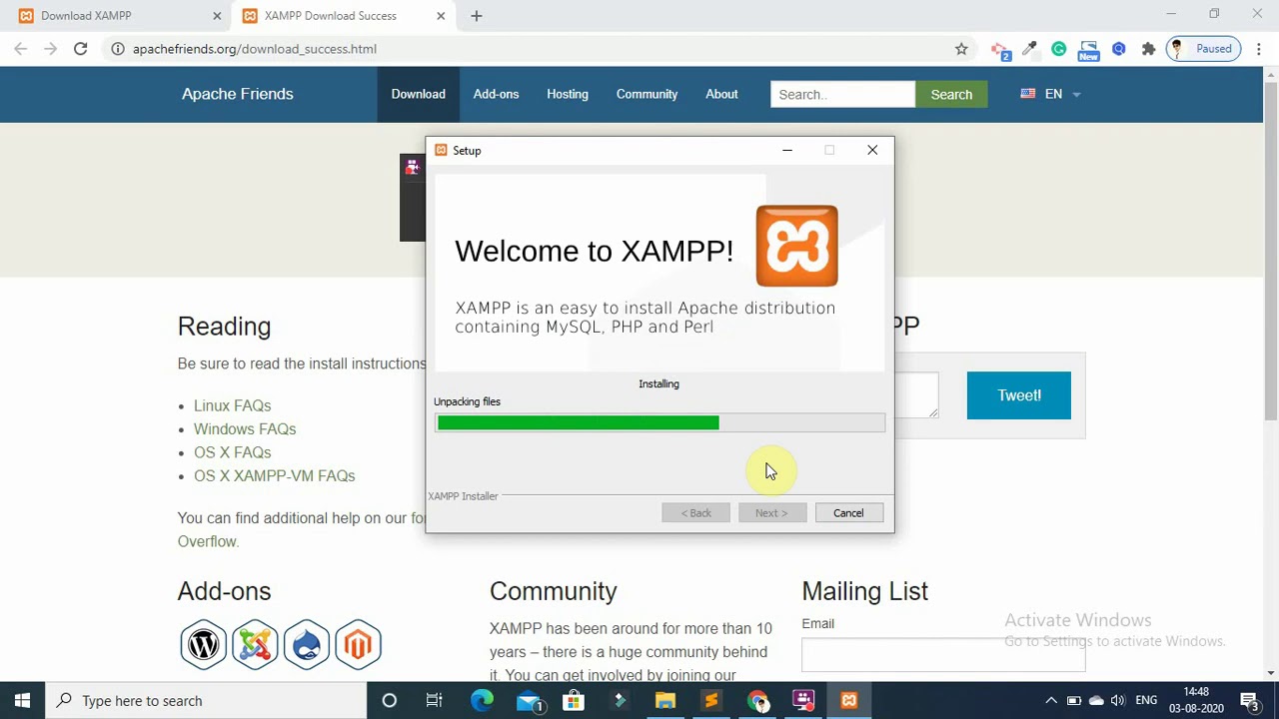Expand the EN language dropdown
This screenshot has height=719, width=1279.
coord(1050,94)
